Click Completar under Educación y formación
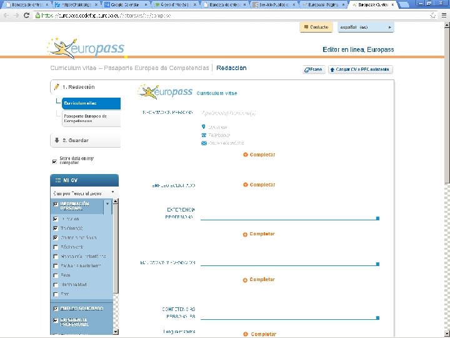This screenshot has height=338, width=450. pos(259,279)
